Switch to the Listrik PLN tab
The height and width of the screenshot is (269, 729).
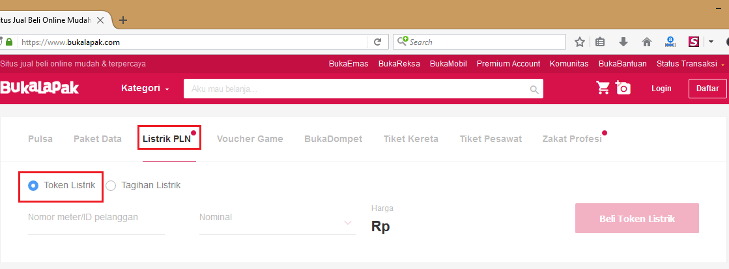coord(167,139)
